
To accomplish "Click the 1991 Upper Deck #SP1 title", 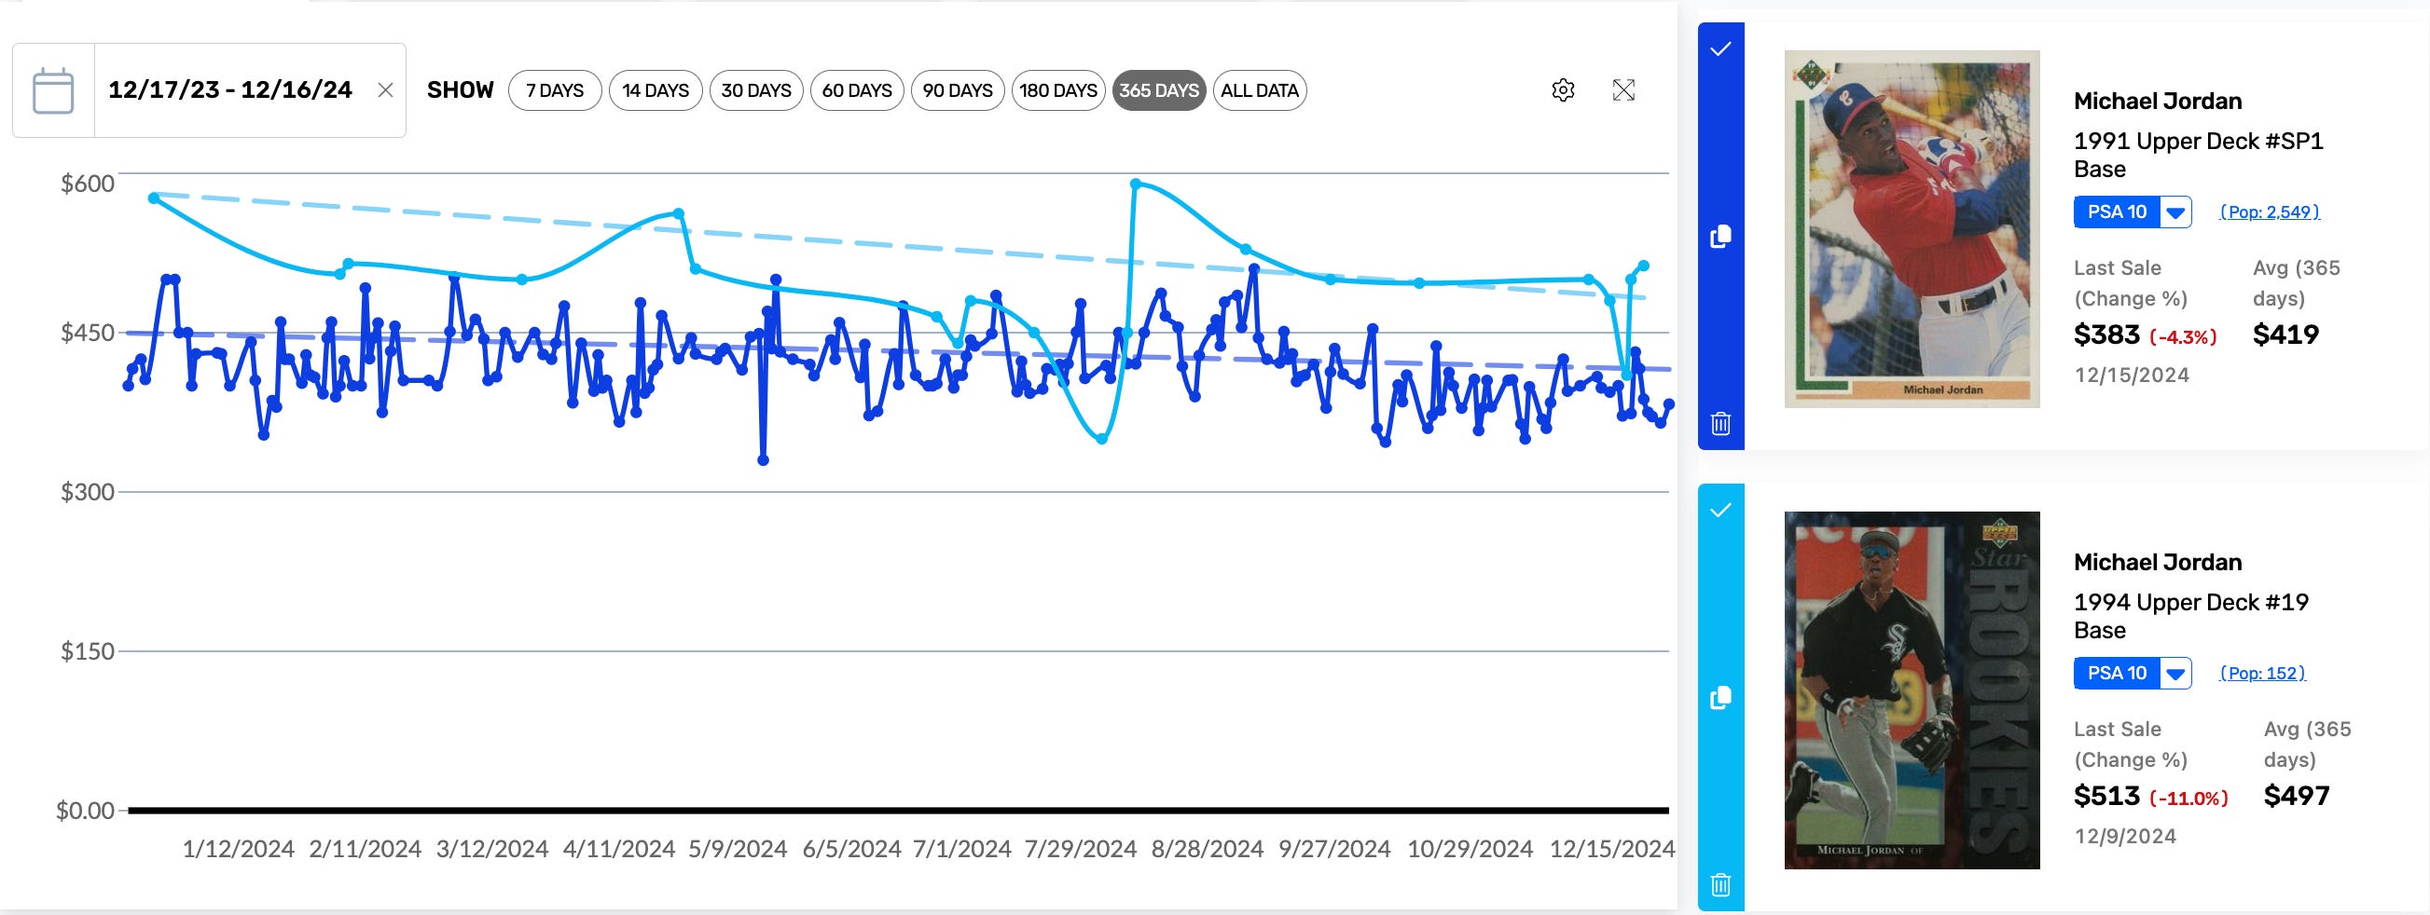I will click(2198, 155).
